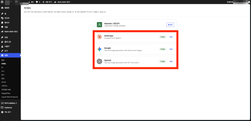
Task: Open the 일반 settings submenu
Action: (3, 60)
